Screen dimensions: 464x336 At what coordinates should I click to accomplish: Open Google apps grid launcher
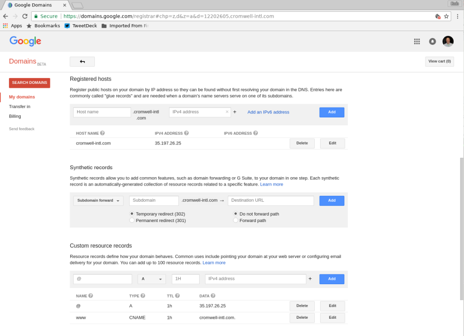[417, 41]
